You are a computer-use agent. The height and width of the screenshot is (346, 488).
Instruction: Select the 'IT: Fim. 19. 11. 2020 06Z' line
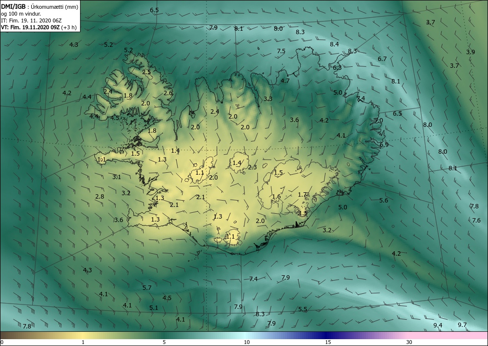pos(31,20)
